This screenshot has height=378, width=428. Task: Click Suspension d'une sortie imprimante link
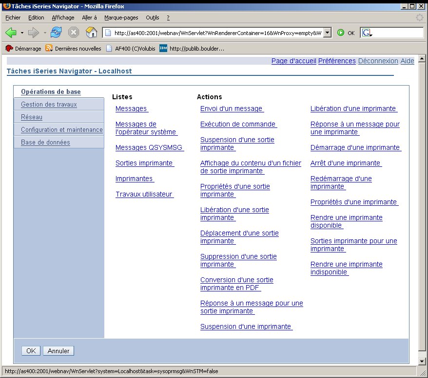(237, 144)
